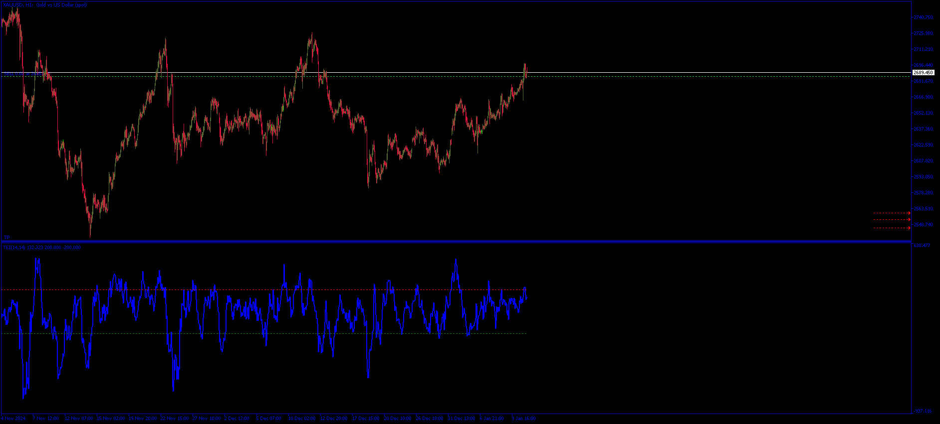
Task: Click the 2740.750 price scale label
Action: click(923, 17)
